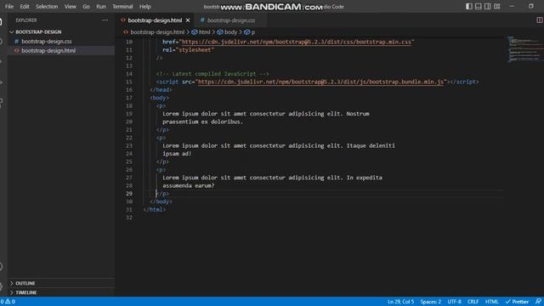The height and width of the screenshot is (306, 544).
Task: Click the bootstrap-design.html breadcrumb
Action: (157, 32)
